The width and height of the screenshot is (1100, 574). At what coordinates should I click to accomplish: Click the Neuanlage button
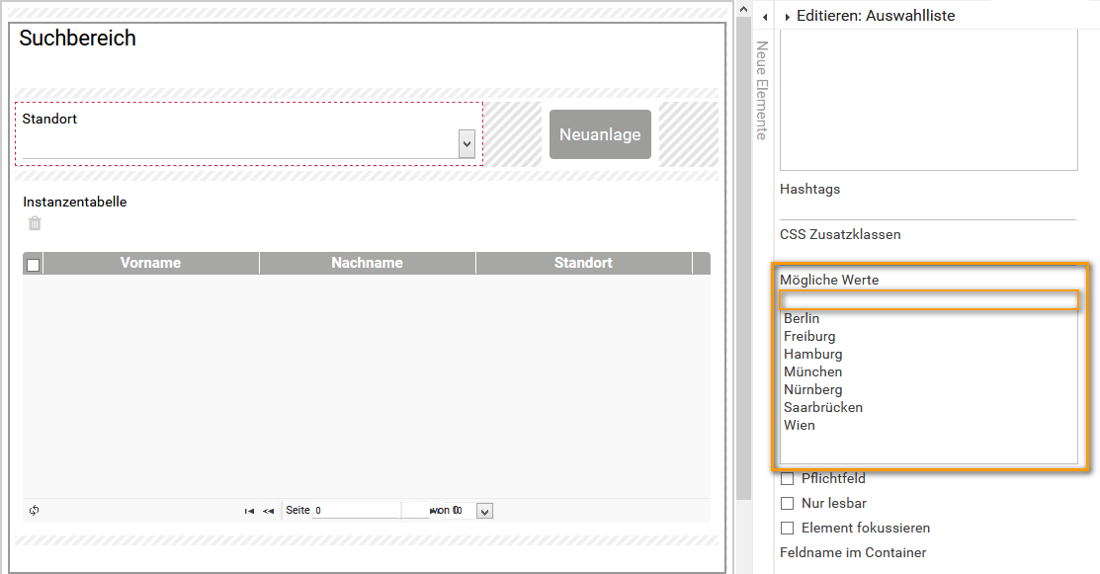tap(600, 134)
